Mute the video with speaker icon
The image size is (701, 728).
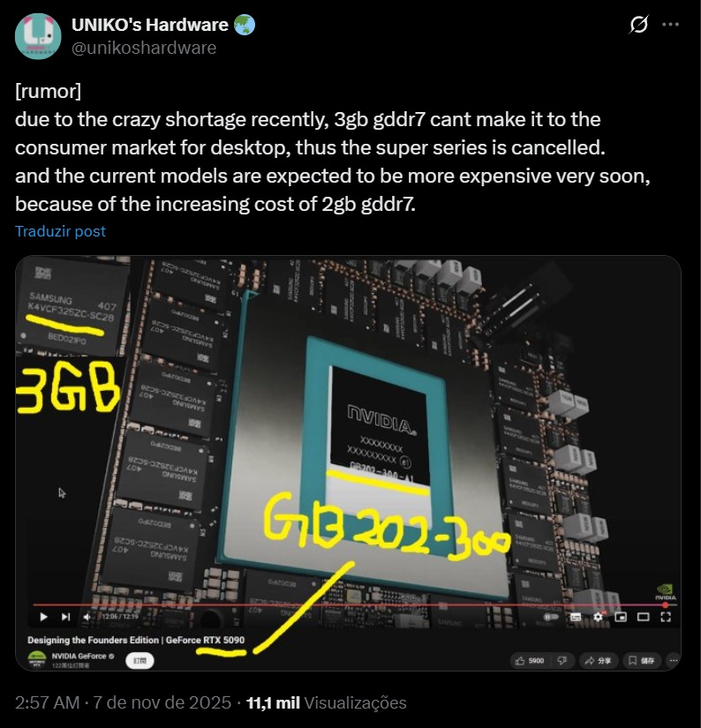(x=87, y=617)
